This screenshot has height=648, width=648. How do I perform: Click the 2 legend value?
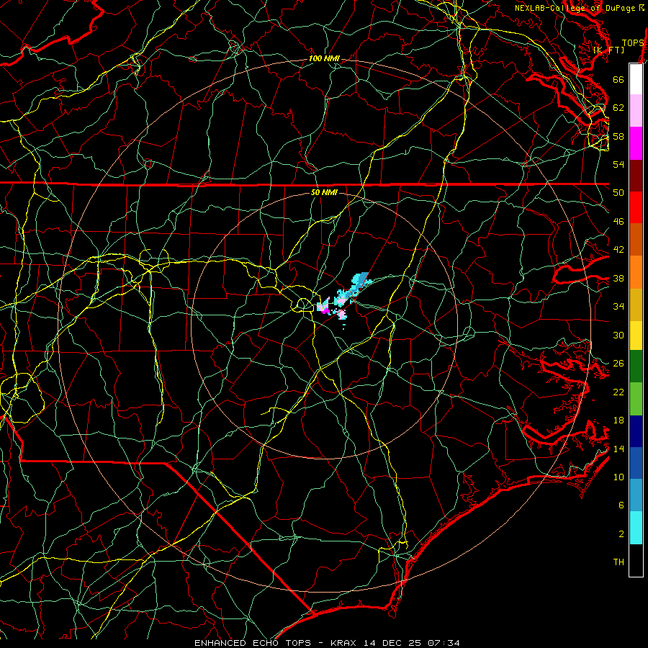click(x=621, y=534)
